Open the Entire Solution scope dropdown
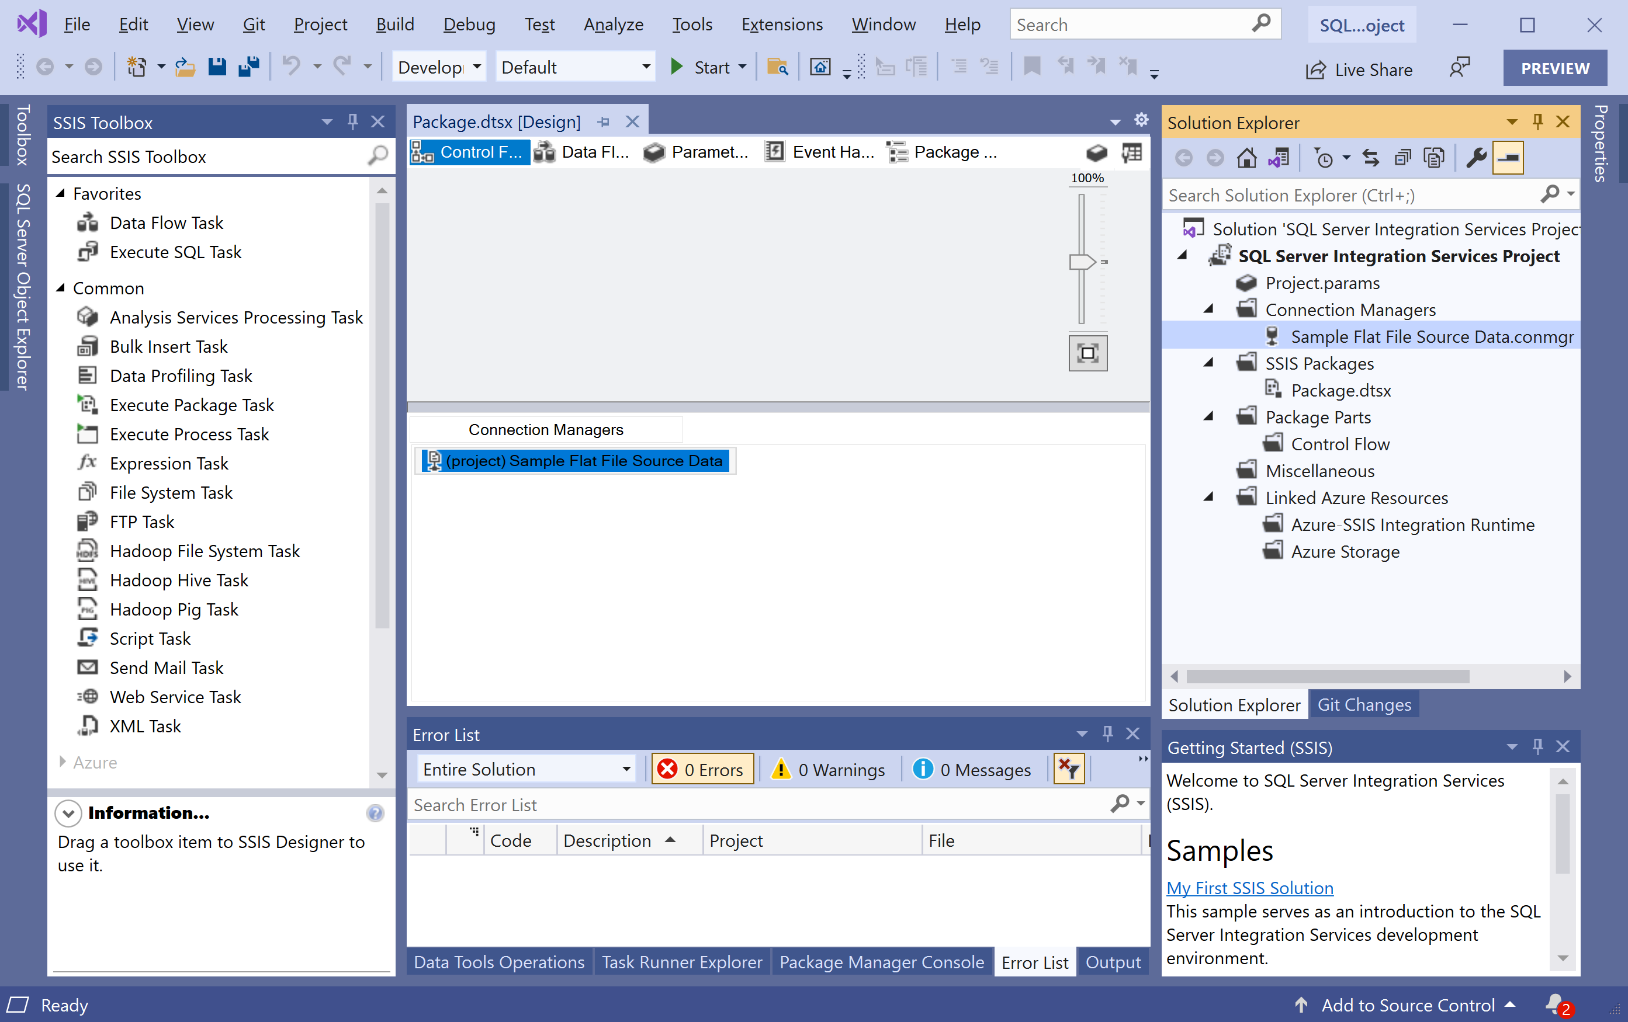The height and width of the screenshot is (1022, 1628). (526, 769)
